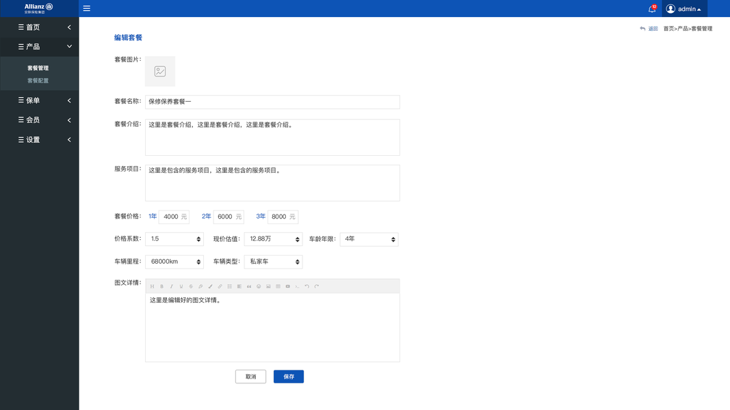Click the 2年 label
The width and height of the screenshot is (730, 410).
click(x=206, y=216)
